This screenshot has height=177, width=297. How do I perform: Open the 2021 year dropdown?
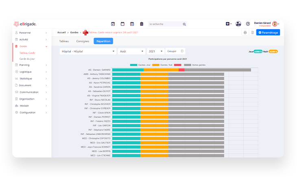tap(155, 51)
